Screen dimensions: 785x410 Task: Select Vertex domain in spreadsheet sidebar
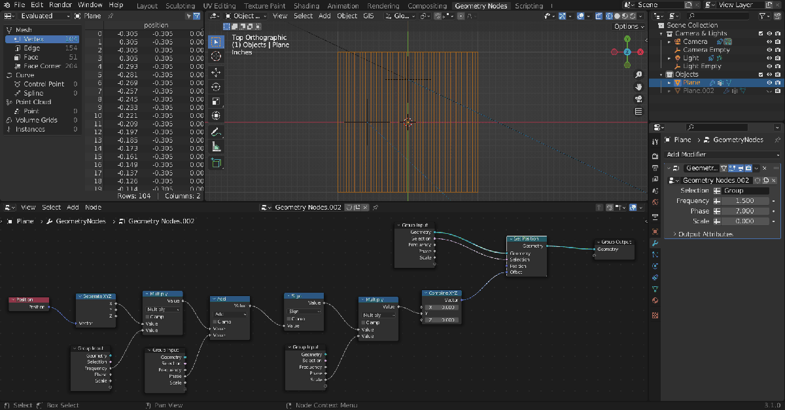point(42,39)
